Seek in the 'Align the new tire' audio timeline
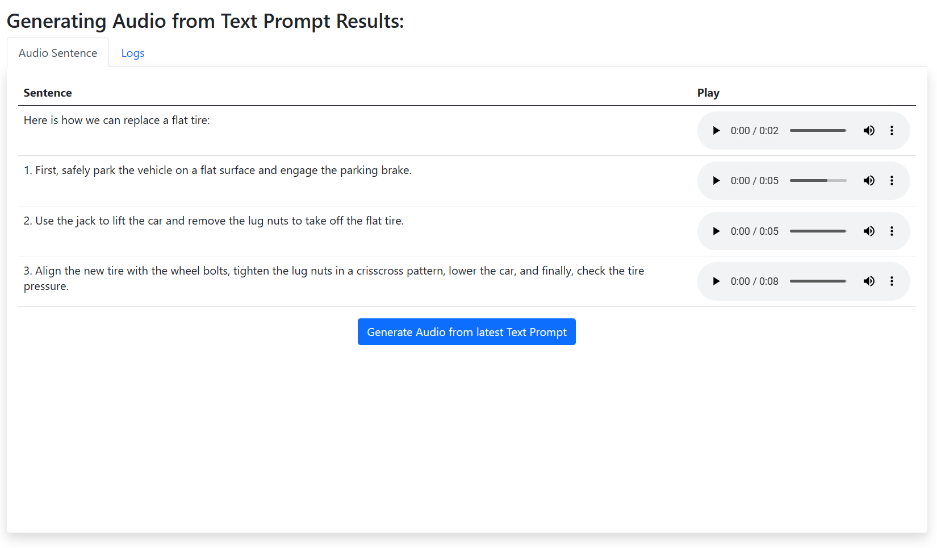Screen dimensions: 937x548 [818, 281]
